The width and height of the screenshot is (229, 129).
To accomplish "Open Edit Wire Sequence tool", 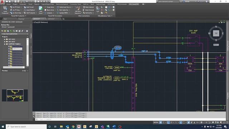I will pyautogui.click(x=78, y=10).
